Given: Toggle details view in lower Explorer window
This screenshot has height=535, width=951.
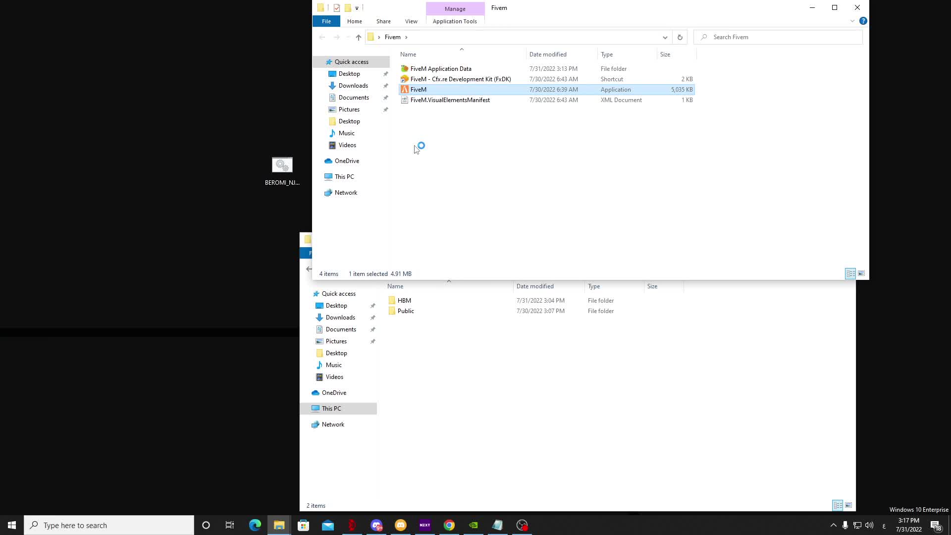Looking at the screenshot, I should click(x=837, y=505).
